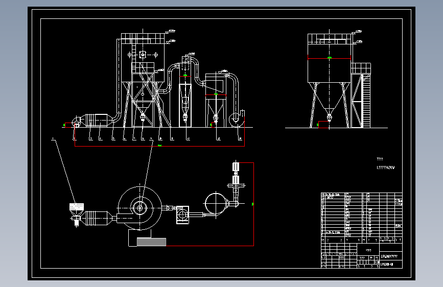Screen dimensions: 443x287
Task: Select the atomizer square on the elevation tower
Action: 143,54
